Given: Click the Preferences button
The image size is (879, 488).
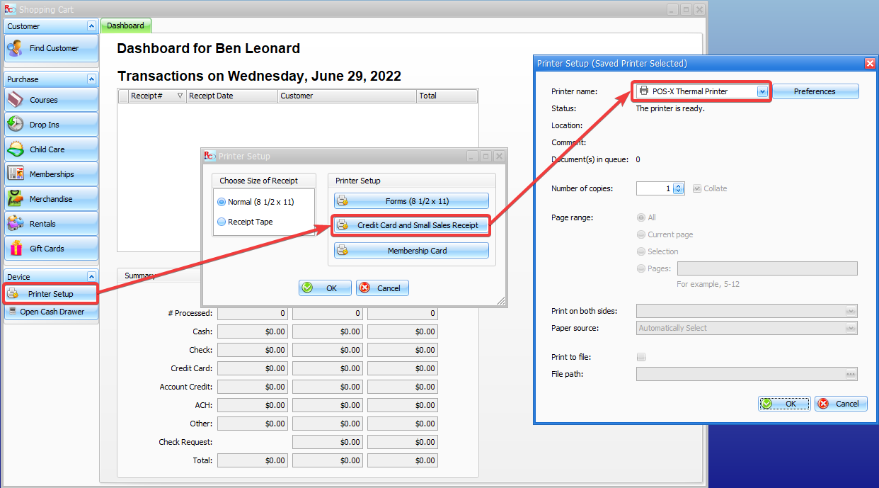Looking at the screenshot, I should [815, 91].
